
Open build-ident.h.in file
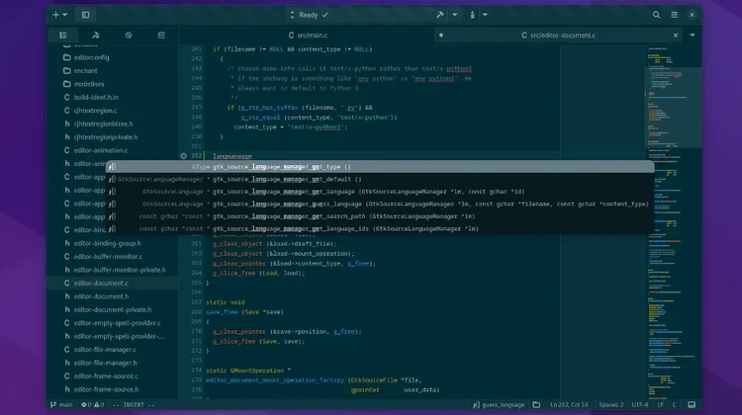point(96,97)
